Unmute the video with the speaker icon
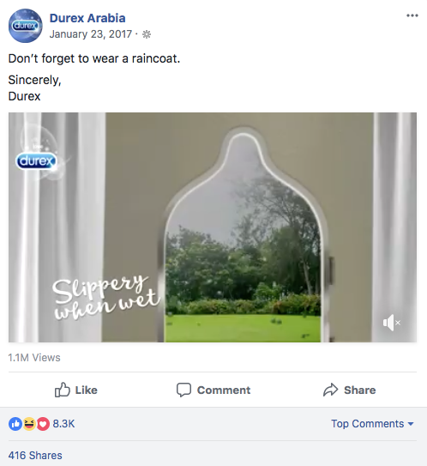This screenshot has height=466, width=427. (x=391, y=323)
